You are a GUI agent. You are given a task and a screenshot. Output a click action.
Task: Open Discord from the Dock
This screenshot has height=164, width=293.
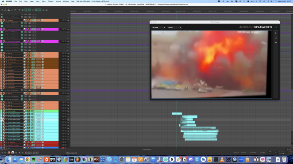191,160
